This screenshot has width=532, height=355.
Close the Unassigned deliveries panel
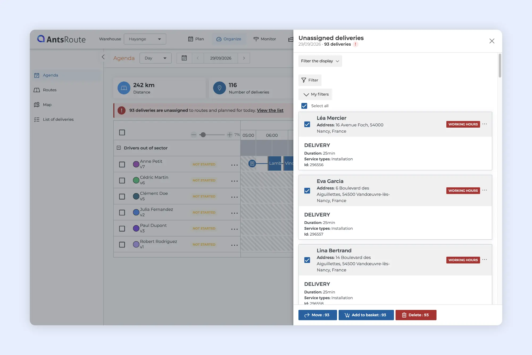pyautogui.click(x=492, y=41)
